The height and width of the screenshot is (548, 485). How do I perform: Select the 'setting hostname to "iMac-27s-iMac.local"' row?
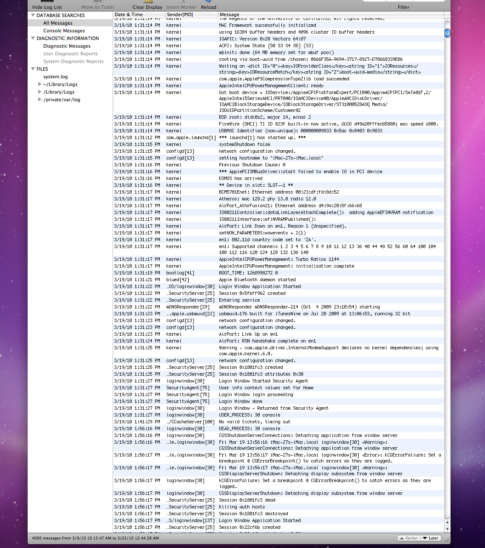click(278, 158)
